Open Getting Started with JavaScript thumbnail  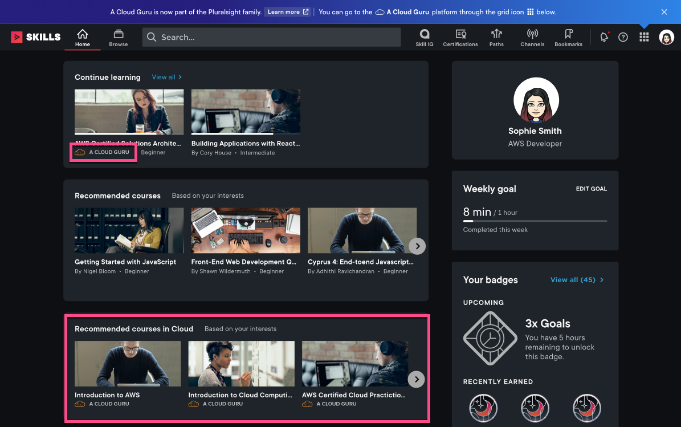(129, 230)
